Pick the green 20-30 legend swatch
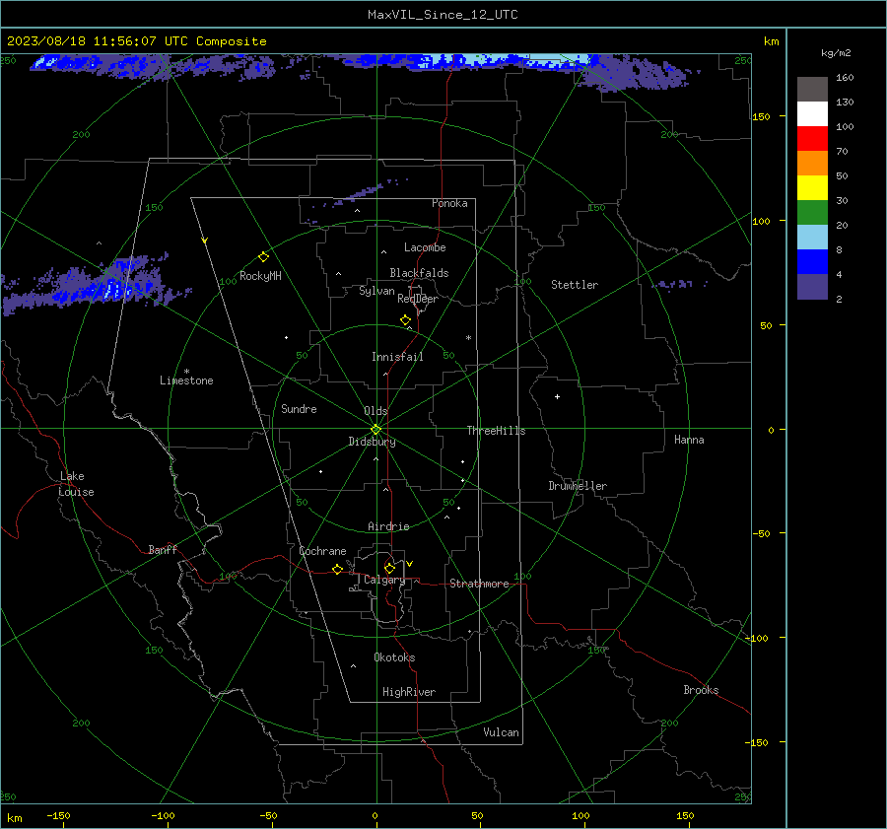 812,212
